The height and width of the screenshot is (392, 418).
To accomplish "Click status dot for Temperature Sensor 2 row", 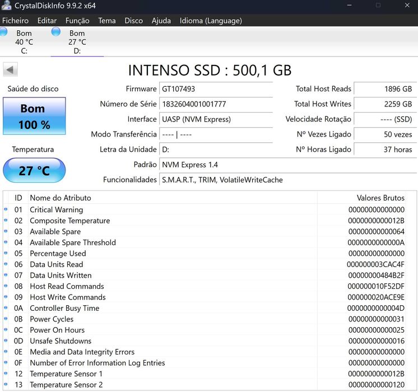I will 6,384.
